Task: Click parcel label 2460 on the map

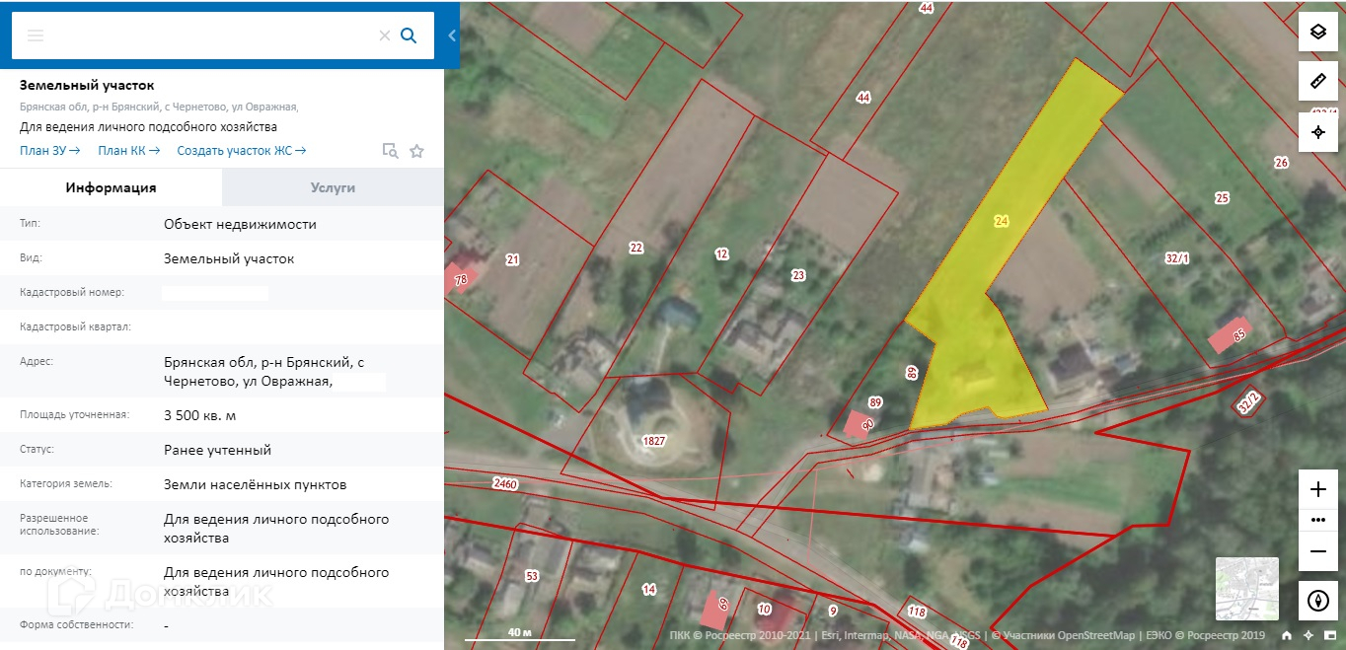Action: pyautogui.click(x=504, y=483)
